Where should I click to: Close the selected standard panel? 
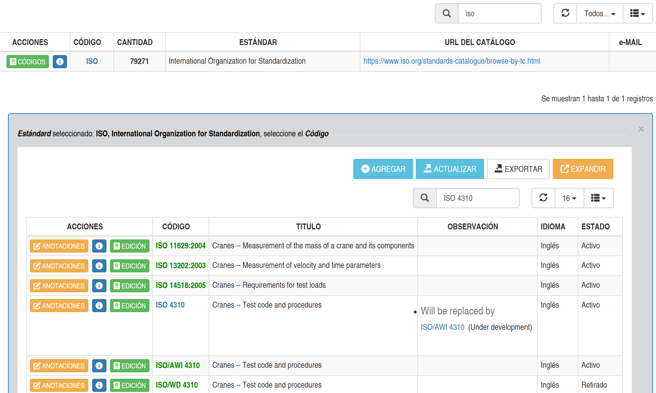641,129
